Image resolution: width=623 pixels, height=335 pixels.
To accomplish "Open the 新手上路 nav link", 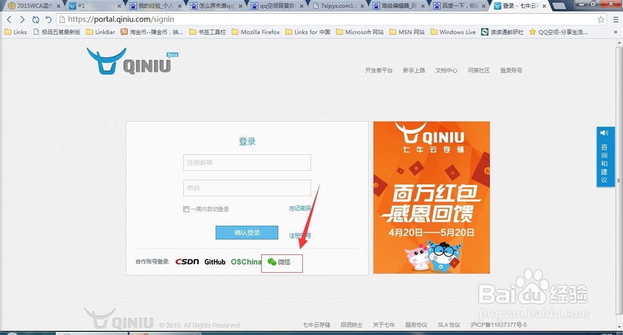I will click(x=414, y=70).
